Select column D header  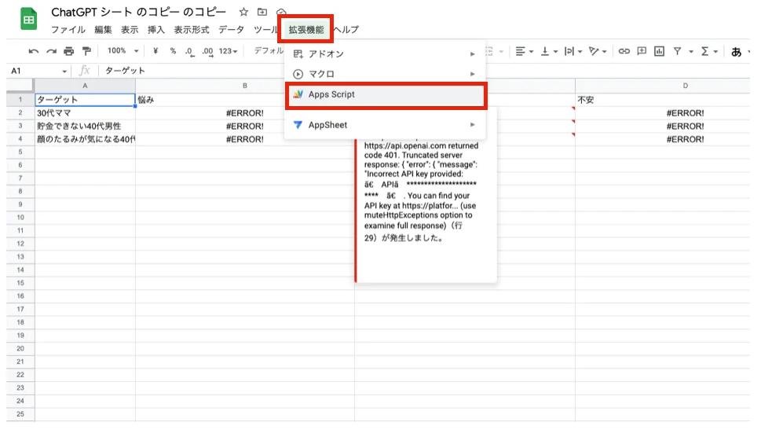tap(686, 86)
